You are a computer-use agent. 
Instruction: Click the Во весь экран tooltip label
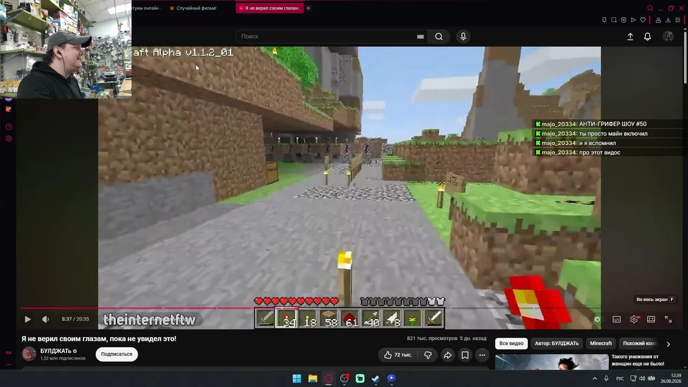click(655, 299)
